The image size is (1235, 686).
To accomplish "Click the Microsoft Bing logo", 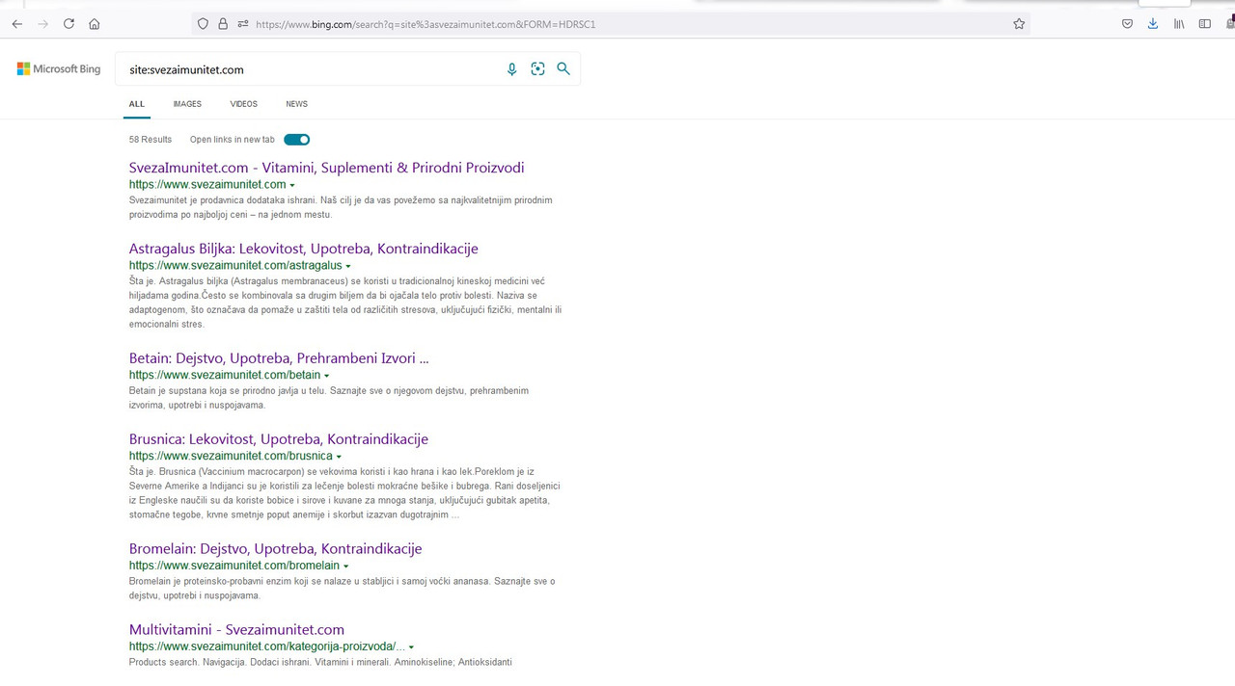I will point(59,69).
